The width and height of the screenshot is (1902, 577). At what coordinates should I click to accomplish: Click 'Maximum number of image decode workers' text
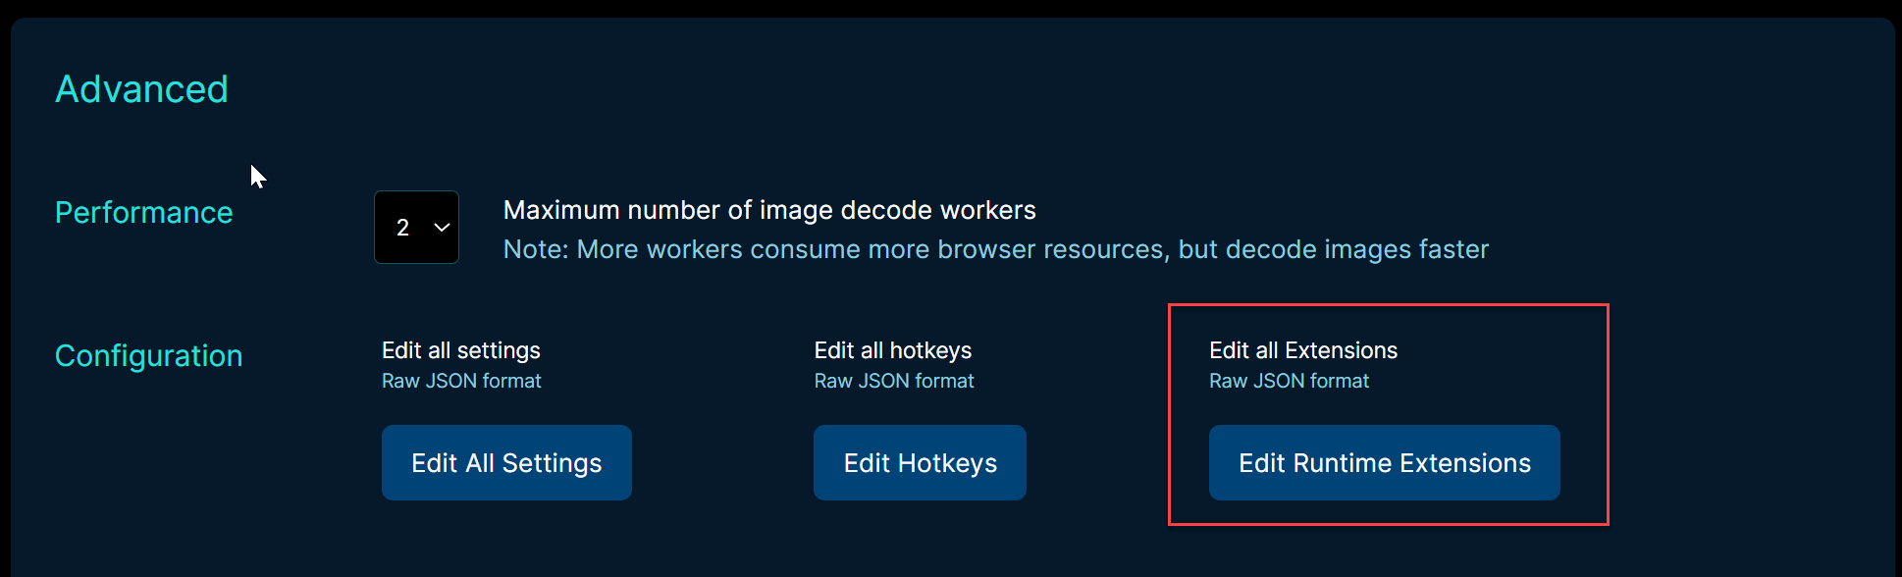coord(769,210)
